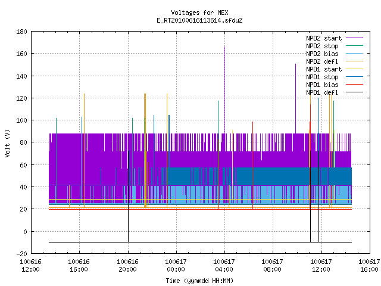Screen dimensions: 381x286
Task: Click the NPD2 bias light blue legend line
Action: coord(354,54)
